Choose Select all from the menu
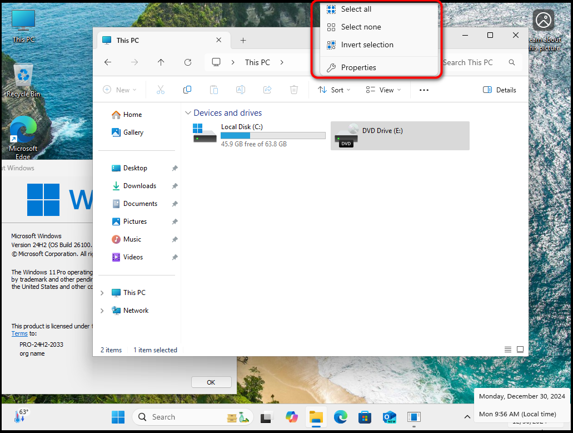 click(378, 9)
